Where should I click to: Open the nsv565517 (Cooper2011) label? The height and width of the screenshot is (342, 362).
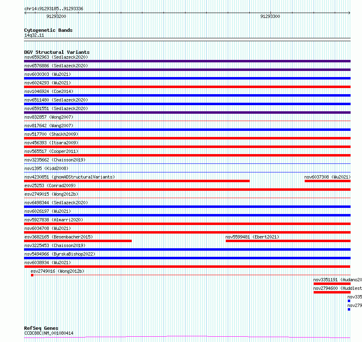tap(51, 151)
